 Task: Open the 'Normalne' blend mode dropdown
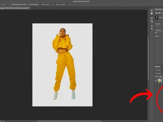pyautogui.click(x=159, y=73)
